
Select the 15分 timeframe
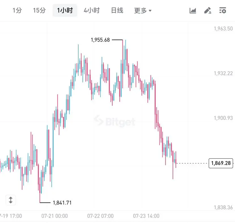[x=39, y=10]
